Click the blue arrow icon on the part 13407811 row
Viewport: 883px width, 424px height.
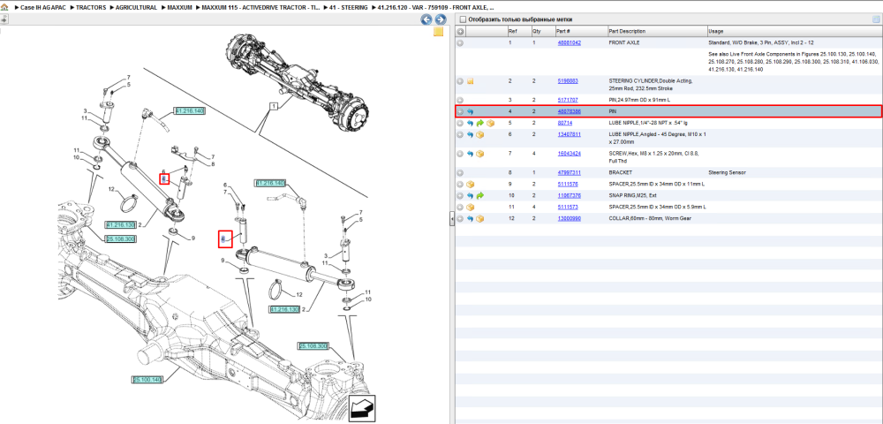pyautogui.click(x=471, y=134)
